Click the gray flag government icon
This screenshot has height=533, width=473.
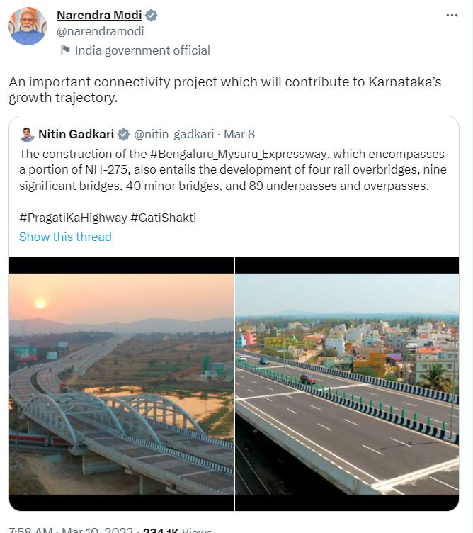coord(65,50)
